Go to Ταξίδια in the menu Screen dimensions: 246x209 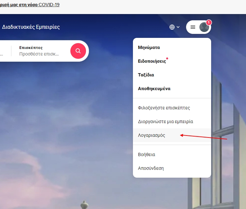click(146, 75)
